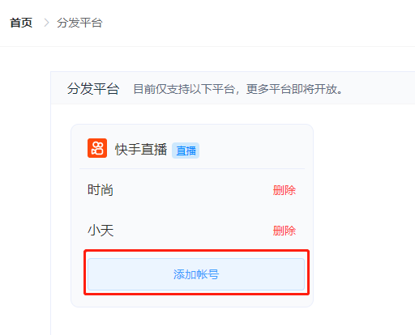Image resolution: width=415 pixels, height=335 pixels.
Task: Click the divider line under 快手直播 header
Action: click(192, 169)
